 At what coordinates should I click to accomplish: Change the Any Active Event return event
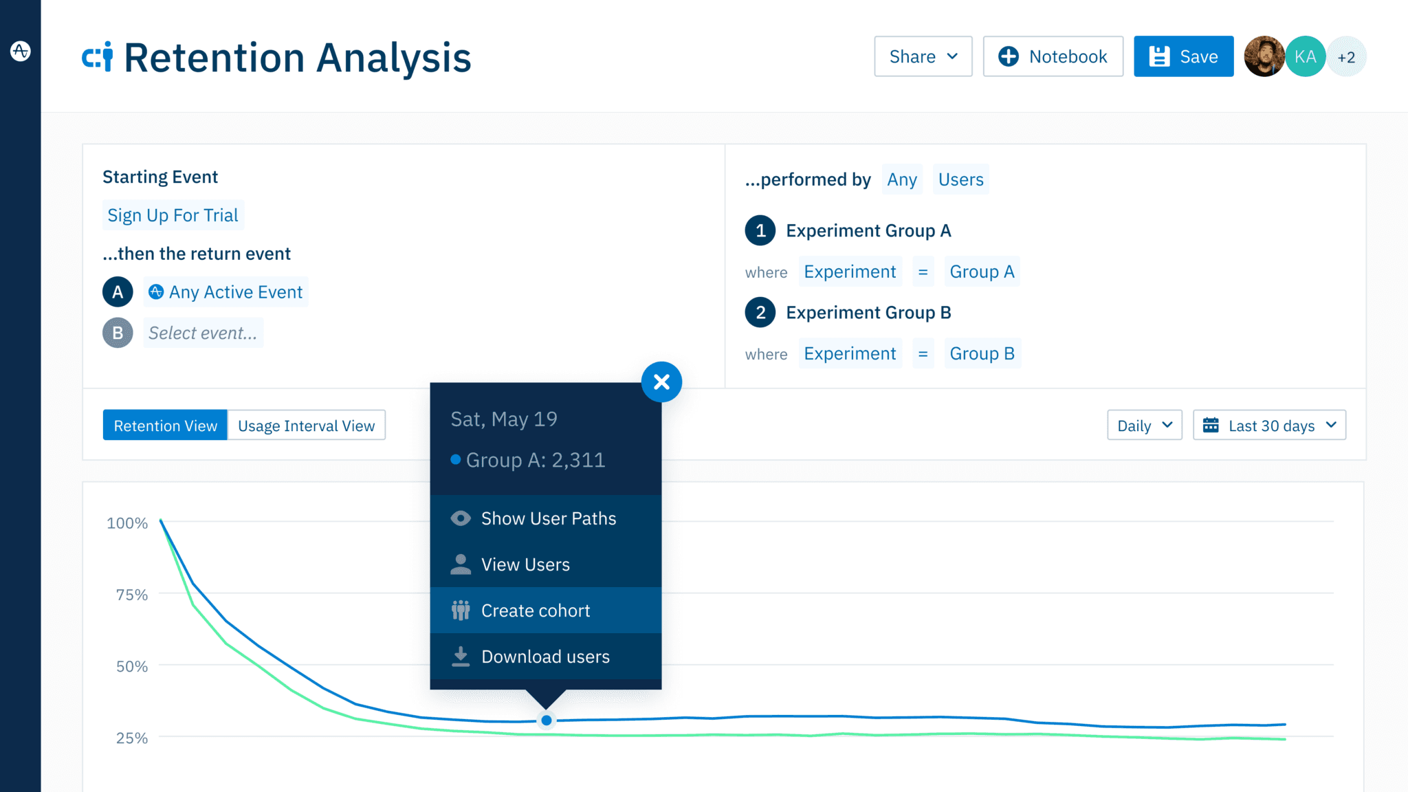[225, 291]
